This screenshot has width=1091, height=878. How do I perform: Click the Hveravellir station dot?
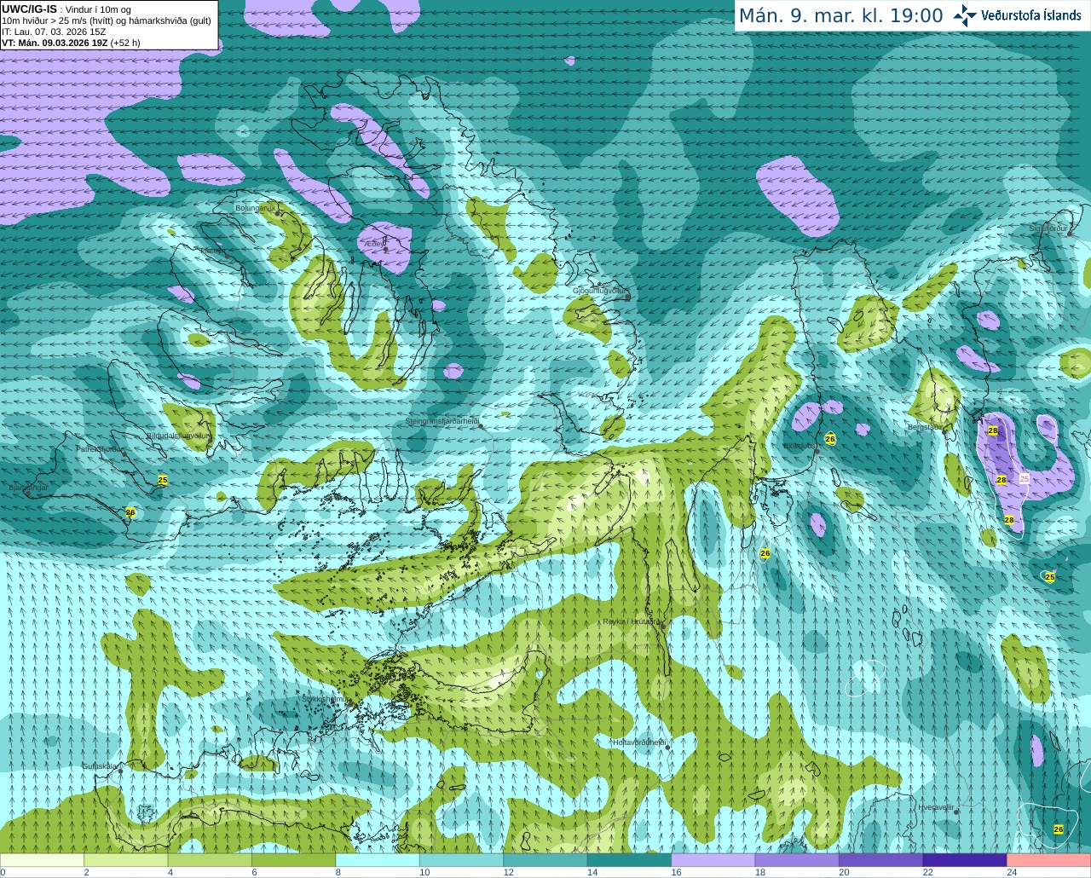(956, 812)
